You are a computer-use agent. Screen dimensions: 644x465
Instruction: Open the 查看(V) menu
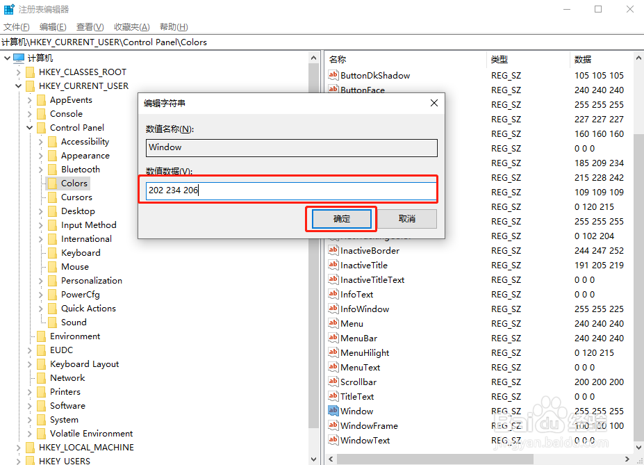pyautogui.click(x=90, y=27)
